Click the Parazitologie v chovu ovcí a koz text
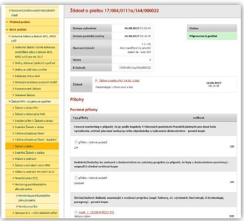The height and width of the screenshot is (221, 244). [x=114, y=87]
